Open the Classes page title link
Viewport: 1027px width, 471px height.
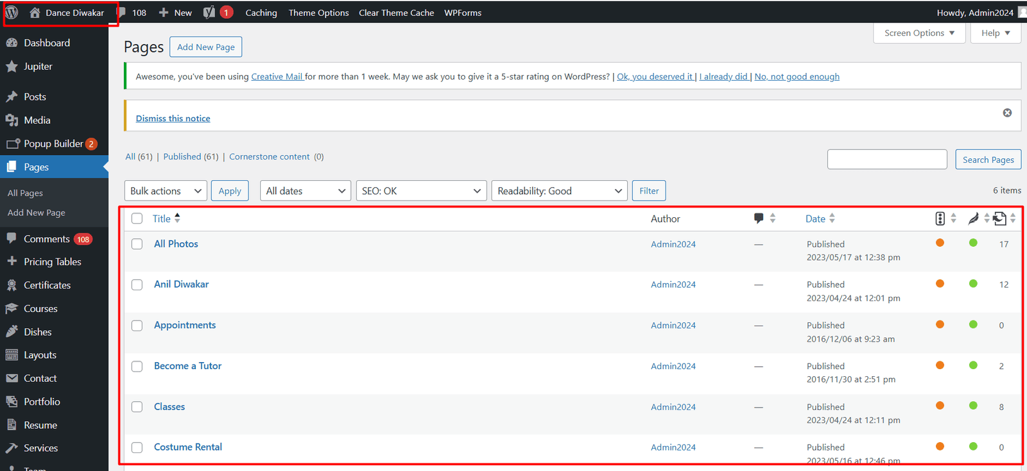[x=169, y=407]
